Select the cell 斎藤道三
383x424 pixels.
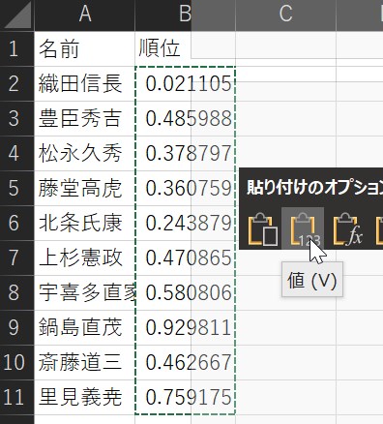[84, 362]
